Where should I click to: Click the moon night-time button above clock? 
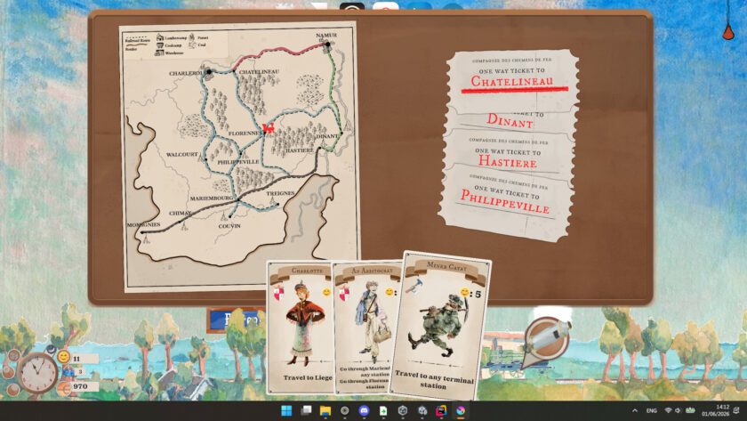pyautogui.click(x=51, y=350)
